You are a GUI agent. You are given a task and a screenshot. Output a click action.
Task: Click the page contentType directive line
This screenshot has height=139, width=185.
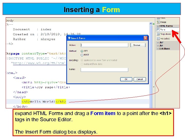point(36,54)
